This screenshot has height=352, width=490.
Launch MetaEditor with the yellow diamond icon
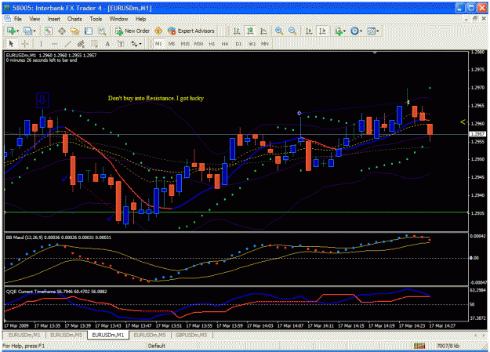[158, 31]
